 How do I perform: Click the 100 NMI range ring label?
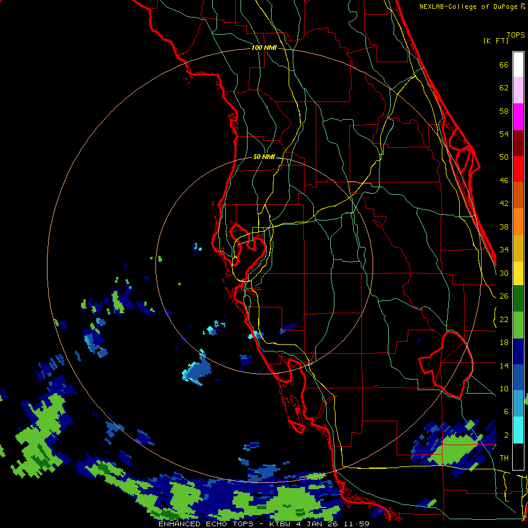[x=264, y=48]
